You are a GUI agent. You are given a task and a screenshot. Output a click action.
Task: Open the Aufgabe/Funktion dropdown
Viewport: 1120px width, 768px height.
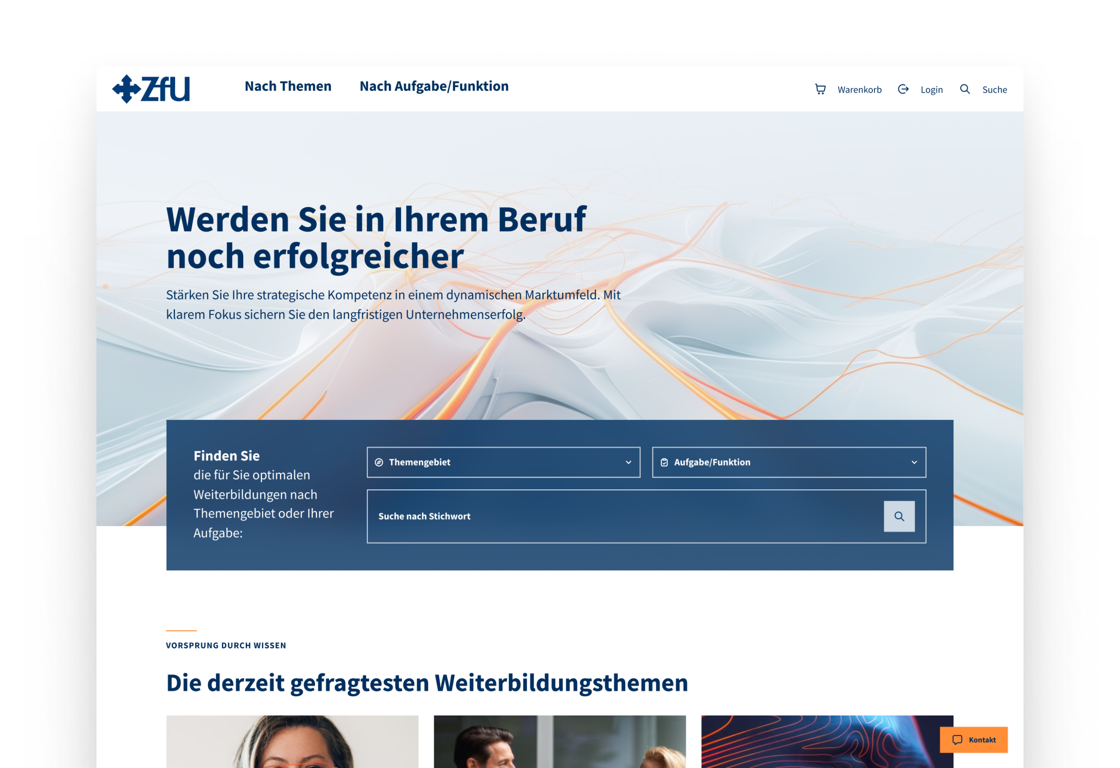pyautogui.click(x=788, y=462)
